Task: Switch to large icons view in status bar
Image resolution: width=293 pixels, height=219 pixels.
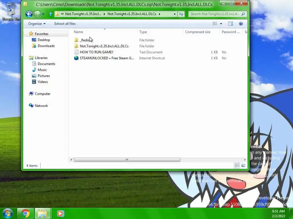Action: click(x=243, y=165)
